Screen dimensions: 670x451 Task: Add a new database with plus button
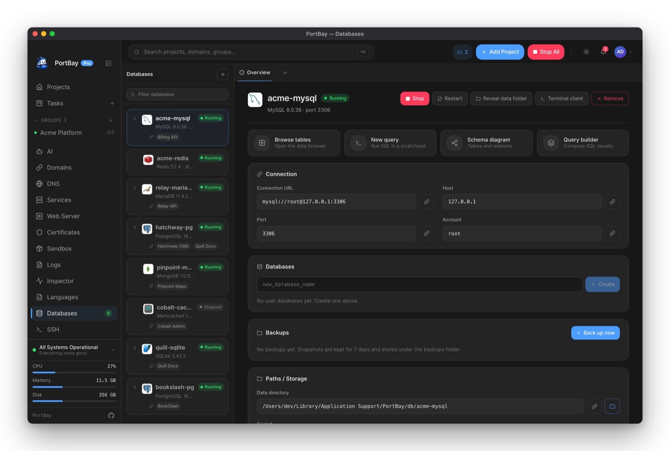[x=223, y=74]
